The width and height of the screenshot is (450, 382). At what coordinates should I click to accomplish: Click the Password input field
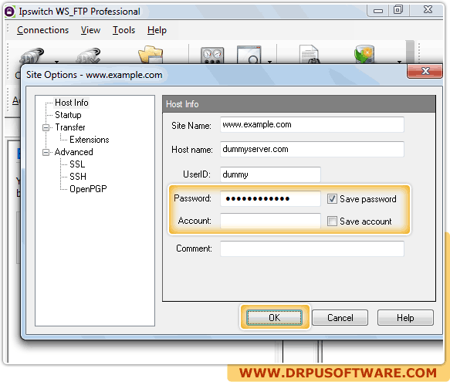tap(270, 198)
